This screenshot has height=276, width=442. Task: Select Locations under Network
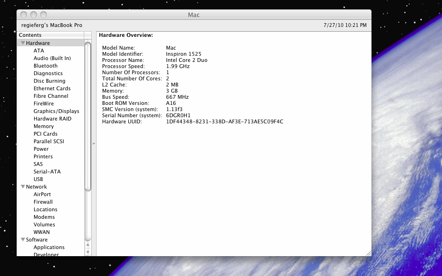[x=45, y=209]
